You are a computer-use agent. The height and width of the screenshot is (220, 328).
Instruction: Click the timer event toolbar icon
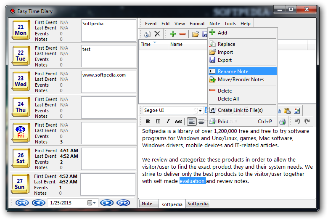147,34
